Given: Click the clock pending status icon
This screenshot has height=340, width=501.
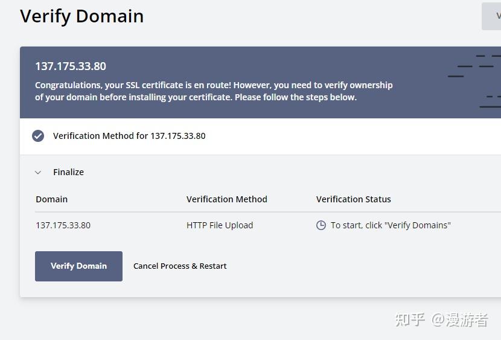Looking at the screenshot, I should click(x=321, y=225).
